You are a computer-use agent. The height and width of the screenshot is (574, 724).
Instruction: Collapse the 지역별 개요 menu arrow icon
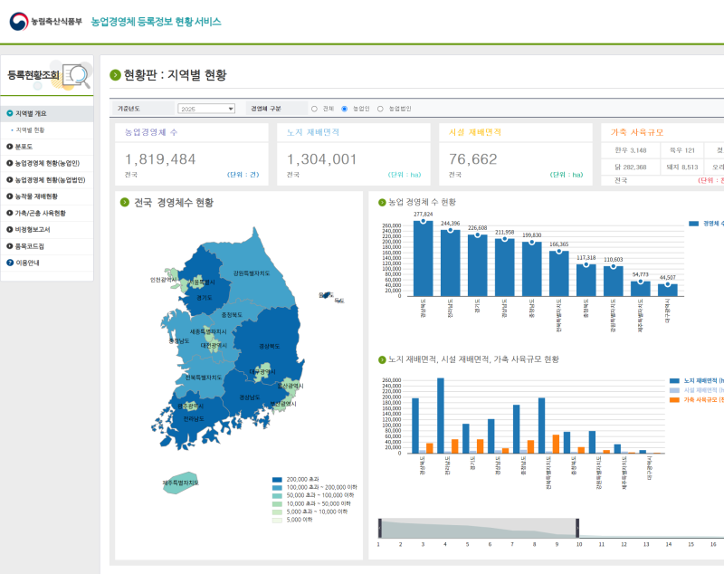(10, 113)
